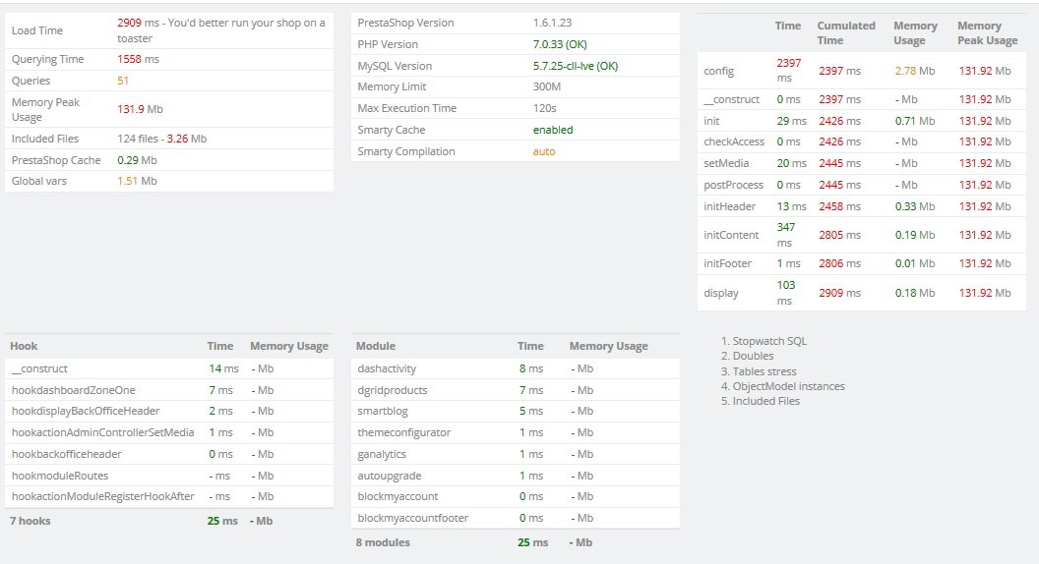Click the Hook column header

pos(24,346)
